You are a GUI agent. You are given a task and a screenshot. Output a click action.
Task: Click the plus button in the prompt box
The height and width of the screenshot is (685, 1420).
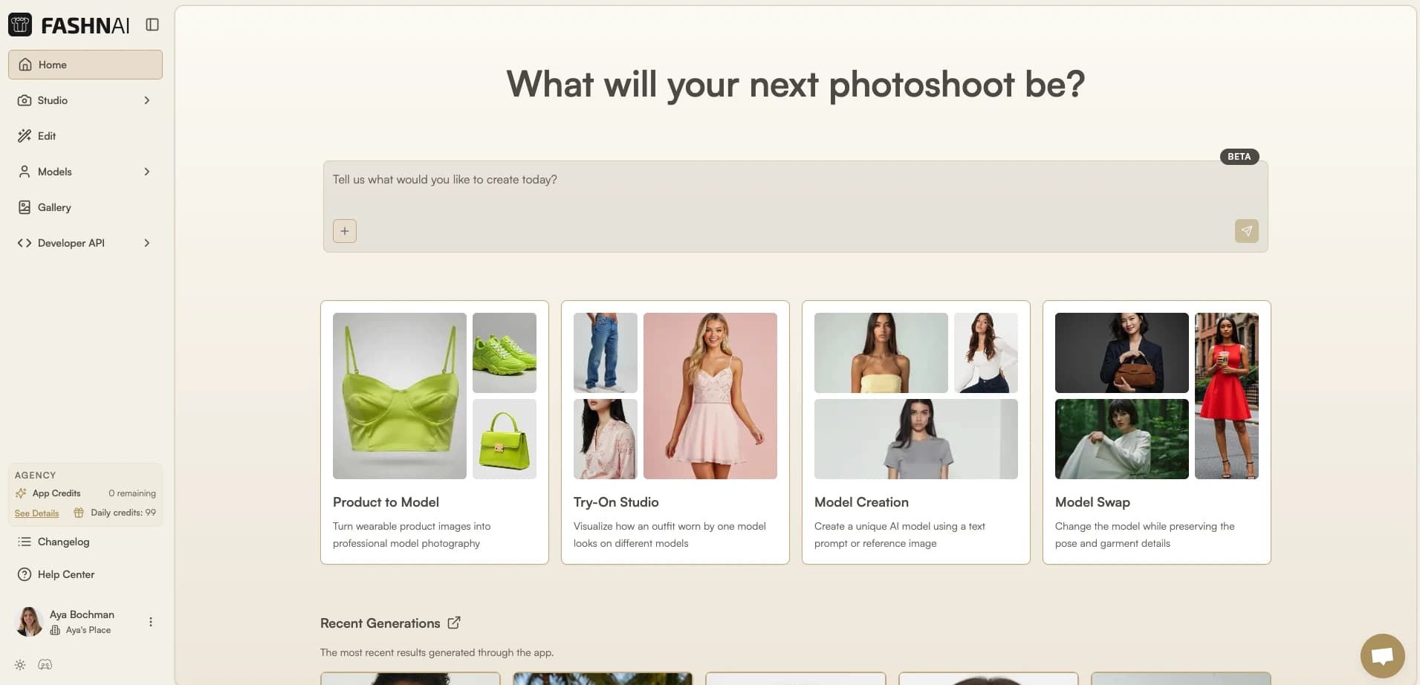[344, 231]
